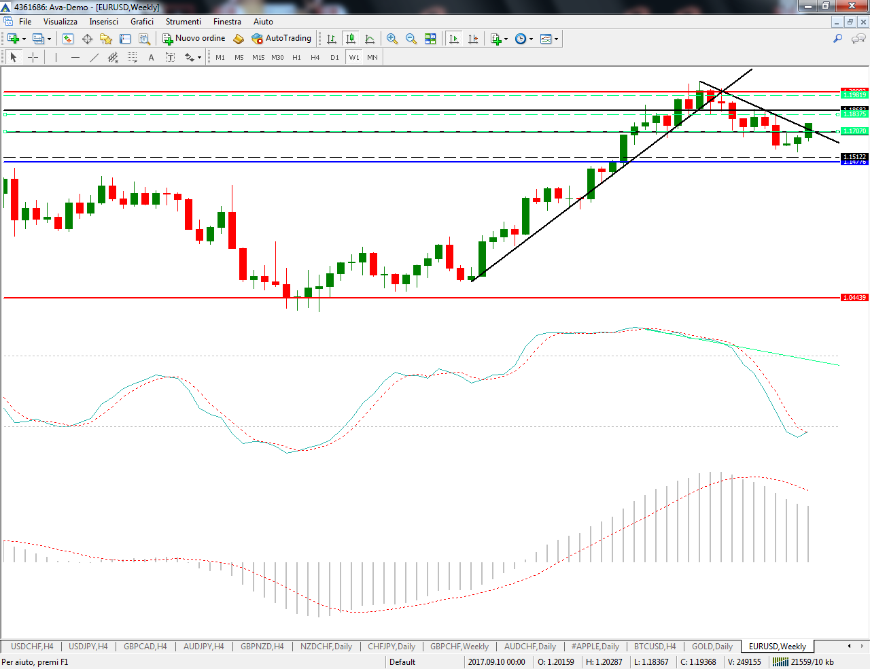This screenshot has height=669, width=870.
Task: Open a new chart window
Action: [x=13, y=39]
